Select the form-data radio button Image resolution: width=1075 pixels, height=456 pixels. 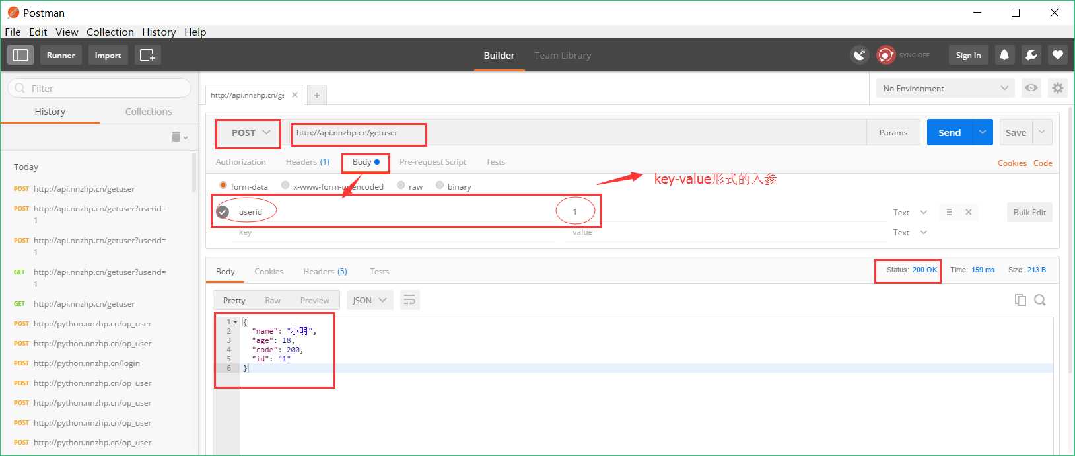click(x=223, y=186)
